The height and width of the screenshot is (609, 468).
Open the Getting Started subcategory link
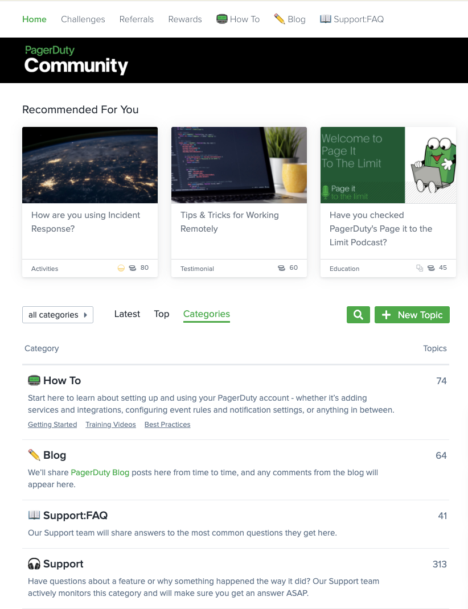52,425
